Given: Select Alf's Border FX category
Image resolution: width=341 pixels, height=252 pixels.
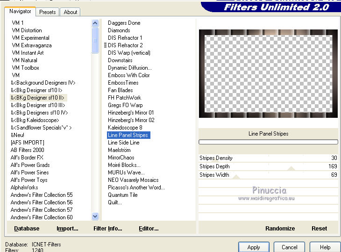Looking at the screenshot, I should (27, 158).
